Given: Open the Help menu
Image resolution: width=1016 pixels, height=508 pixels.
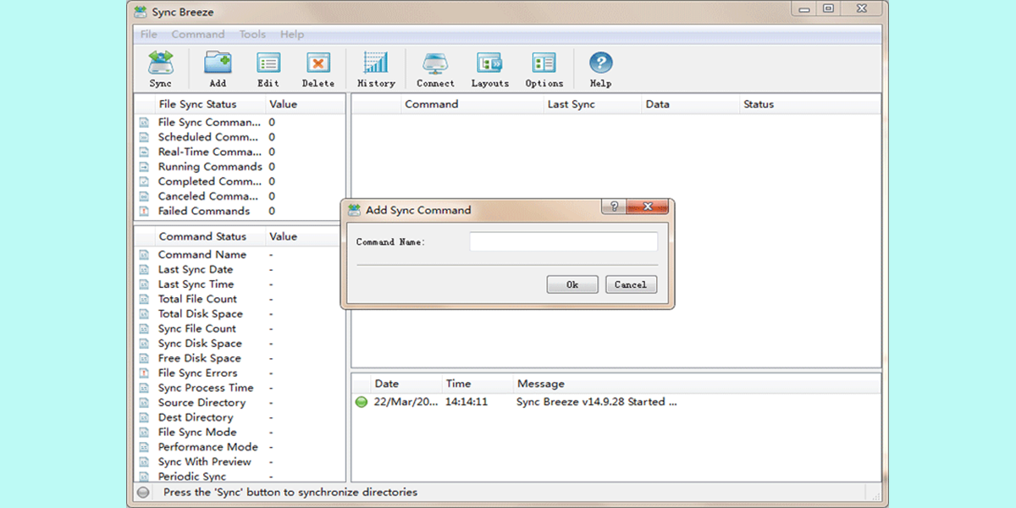Looking at the screenshot, I should click(x=292, y=35).
